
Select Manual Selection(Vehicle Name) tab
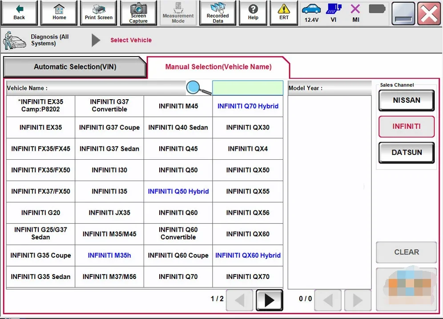[218, 67]
